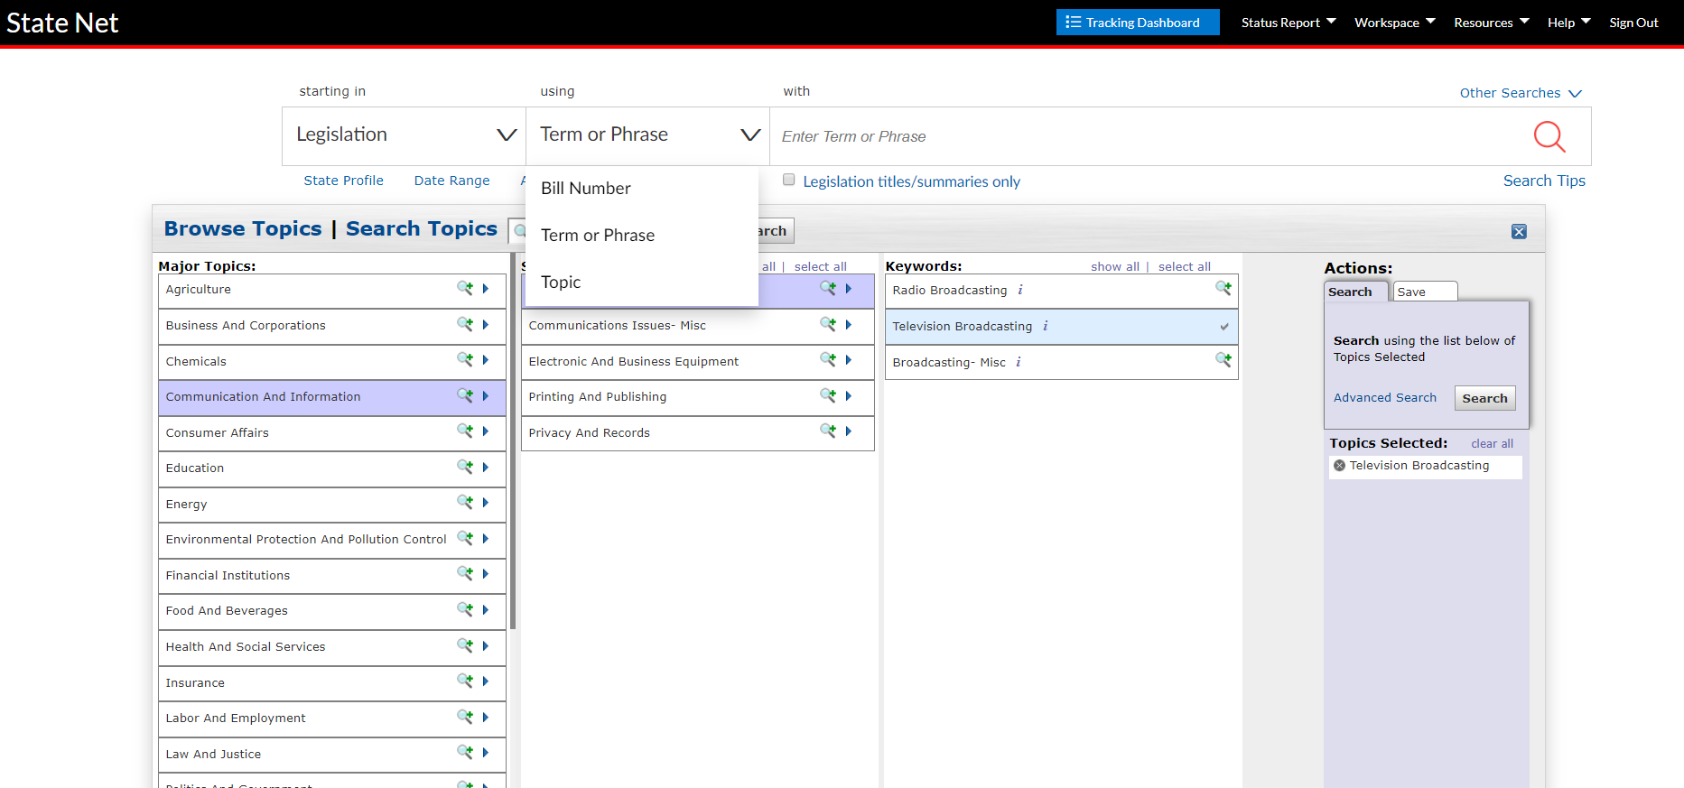Expand Other Searches menu
The height and width of the screenshot is (788, 1684).
pos(1520,93)
